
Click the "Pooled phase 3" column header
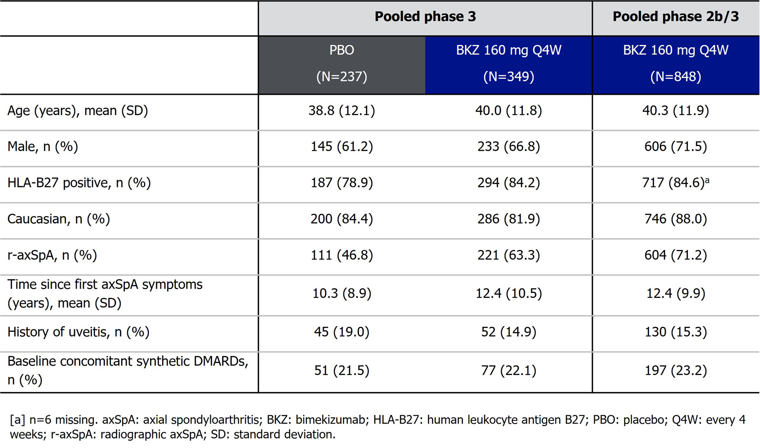point(425,17)
